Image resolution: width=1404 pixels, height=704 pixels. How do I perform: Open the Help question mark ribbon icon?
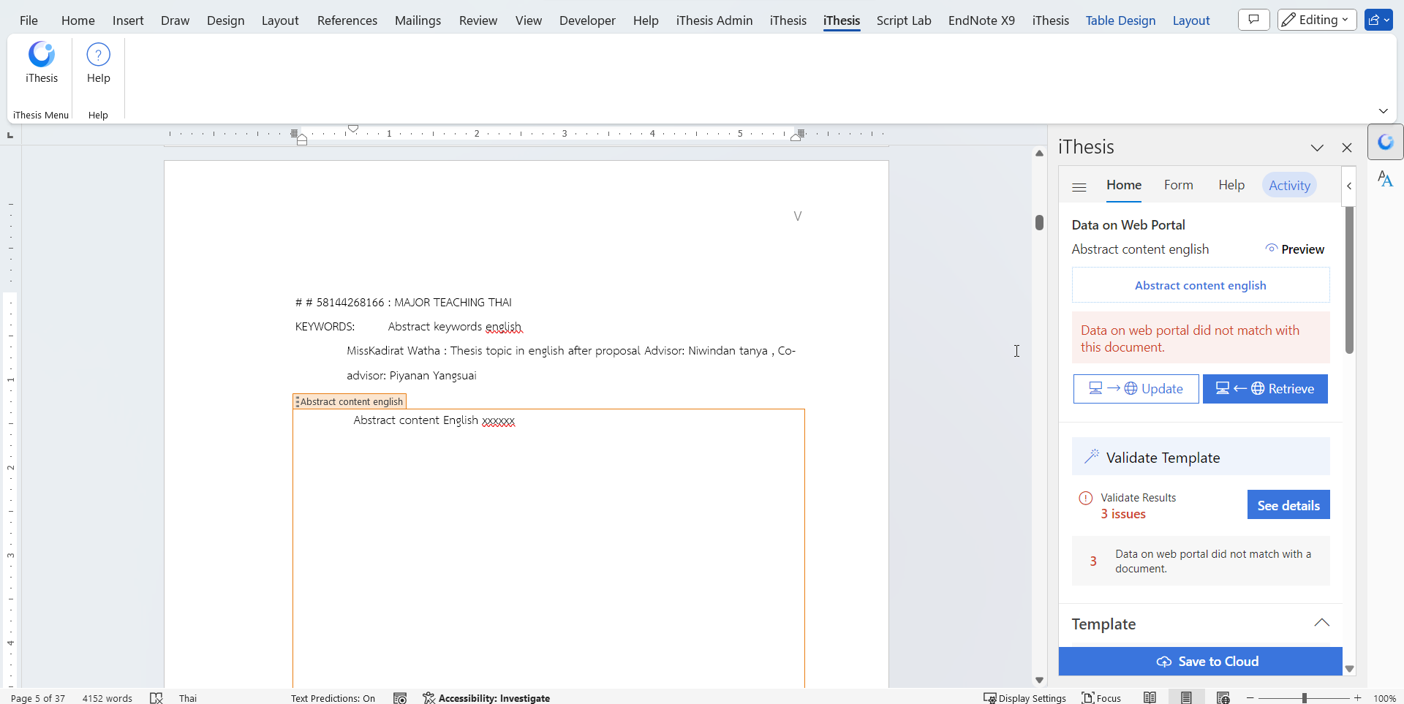(x=98, y=55)
